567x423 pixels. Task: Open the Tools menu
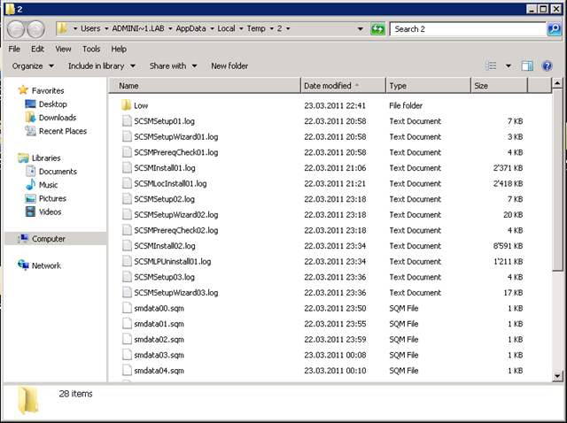coord(91,49)
